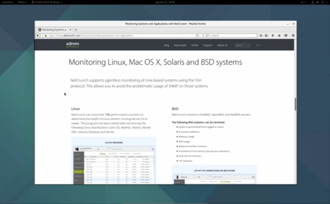
Task: Open the Firefox Web Browser app menu
Action: 47,2
